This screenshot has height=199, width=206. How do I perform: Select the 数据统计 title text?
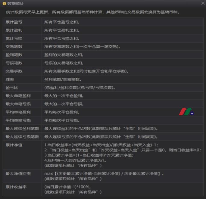[16, 4]
